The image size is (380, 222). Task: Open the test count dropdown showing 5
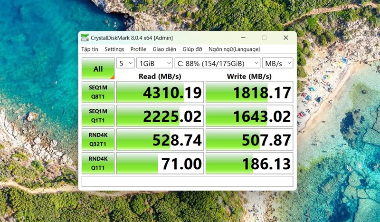pos(125,63)
